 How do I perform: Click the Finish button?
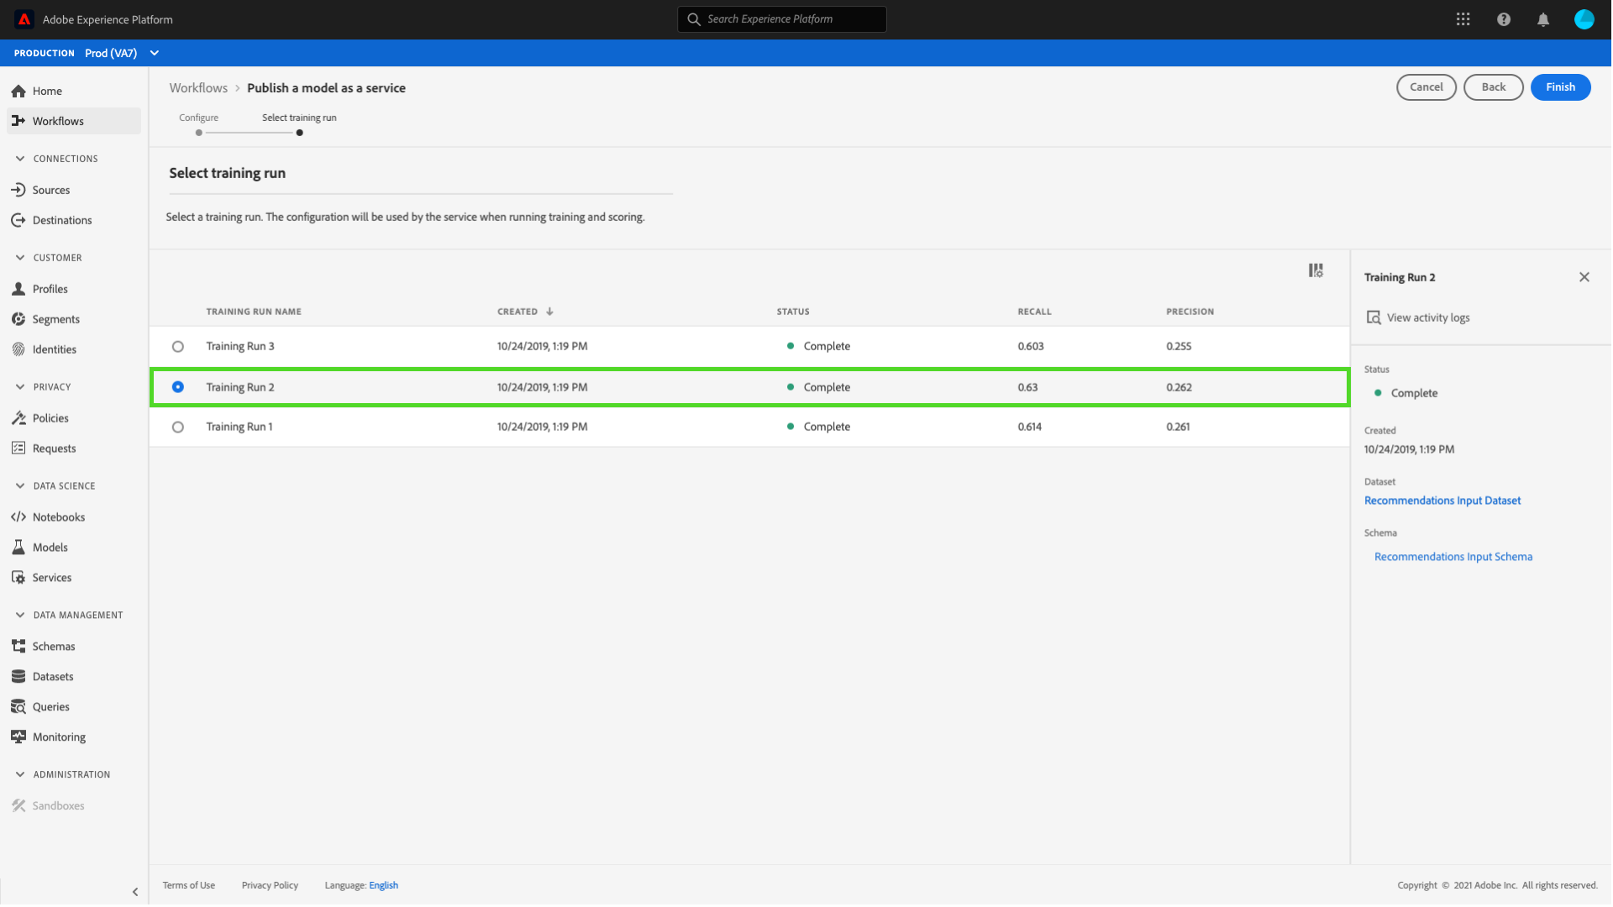point(1560,87)
